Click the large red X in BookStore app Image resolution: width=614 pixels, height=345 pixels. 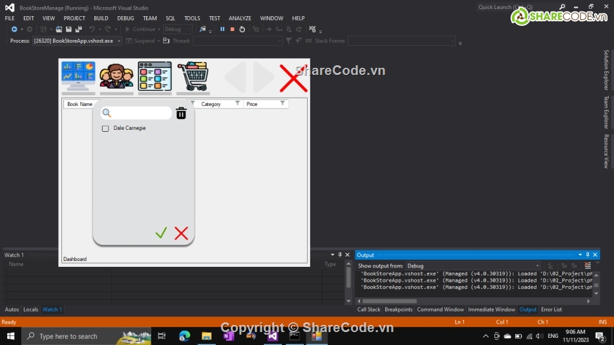click(293, 78)
